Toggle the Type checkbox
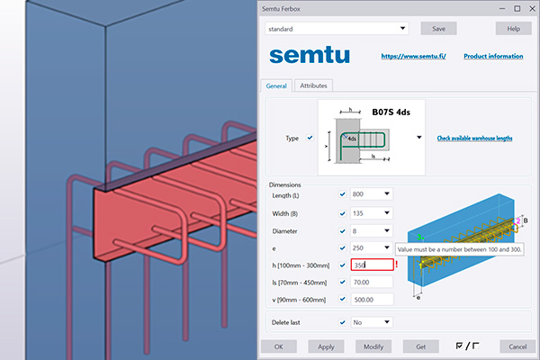The height and width of the screenshot is (360, 540). (x=310, y=138)
